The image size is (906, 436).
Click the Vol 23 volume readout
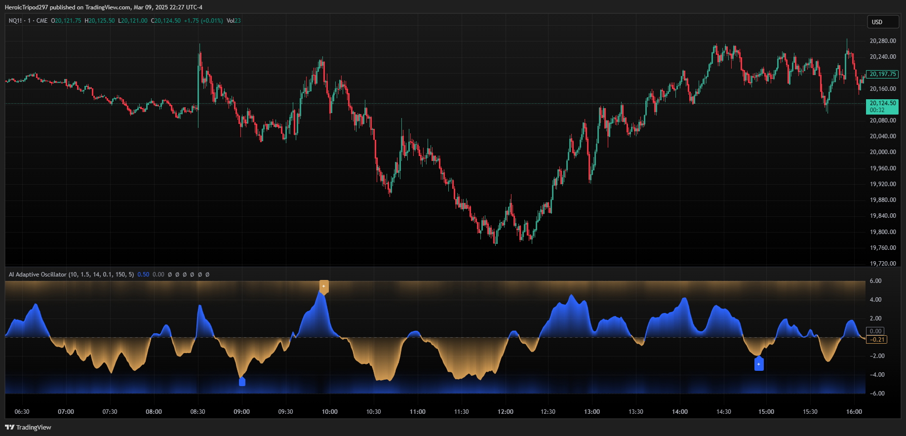pyautogui.click(x=234, y=21)
